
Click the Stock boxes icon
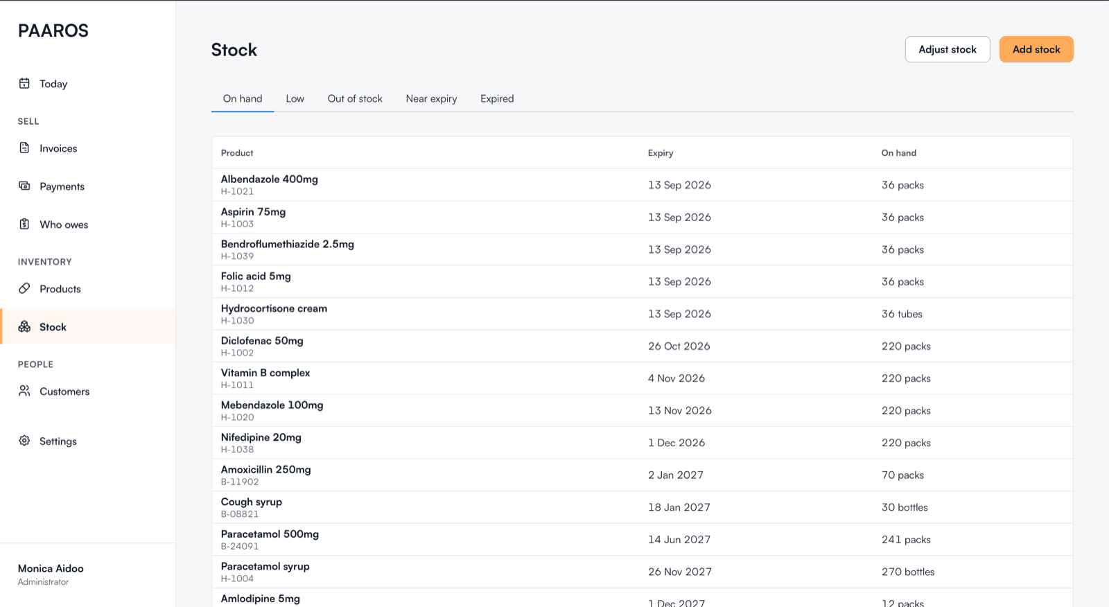24,326
